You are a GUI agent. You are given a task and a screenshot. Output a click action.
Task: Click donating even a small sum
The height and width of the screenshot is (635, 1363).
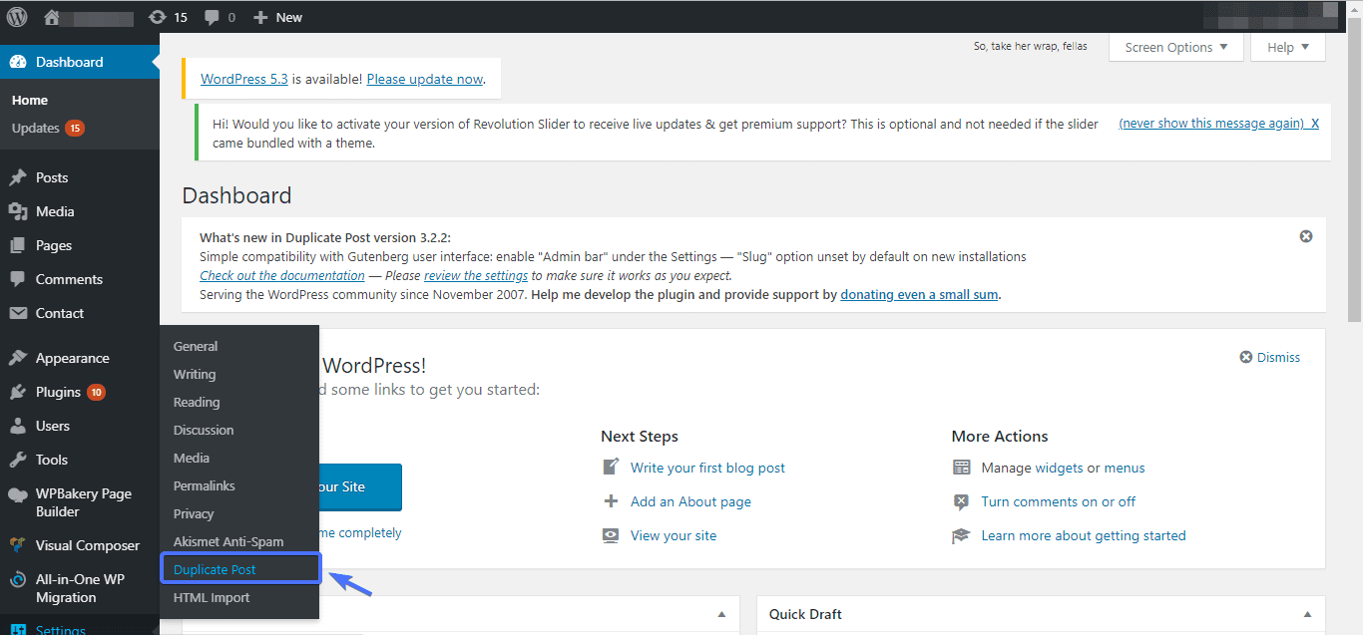click(x=920, y=295)
